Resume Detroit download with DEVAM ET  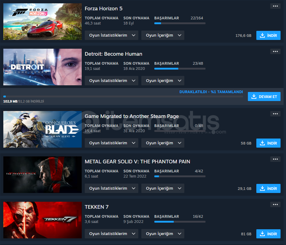(x=264, y=96)
